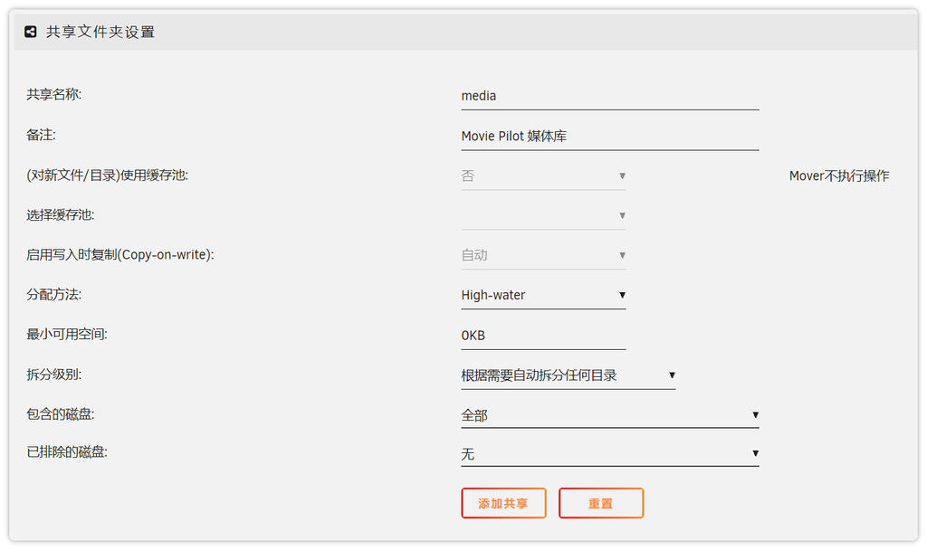This screenshot has height=550, width=927.
Task: Click the Mover不执行操作 status text
Action: pyautogui.click(x=838, y=176)
